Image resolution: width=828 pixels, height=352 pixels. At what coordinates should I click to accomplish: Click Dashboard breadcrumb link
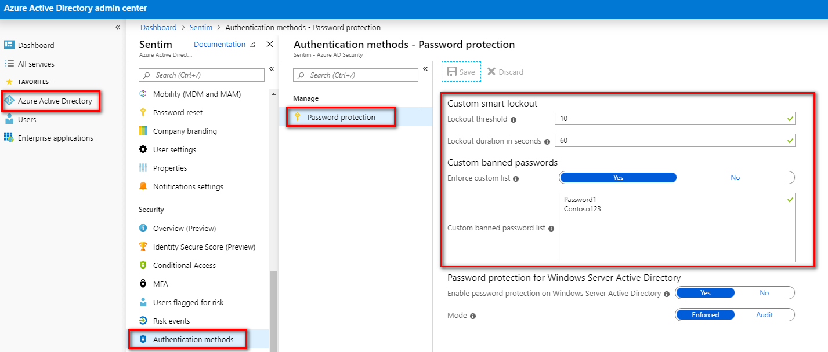158,27
